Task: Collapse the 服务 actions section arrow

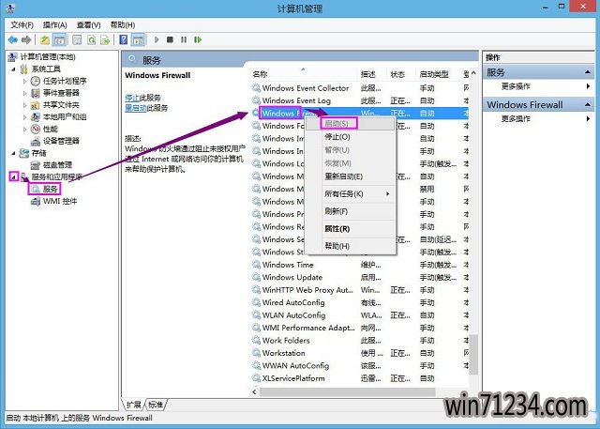Action: click(588, 72)
